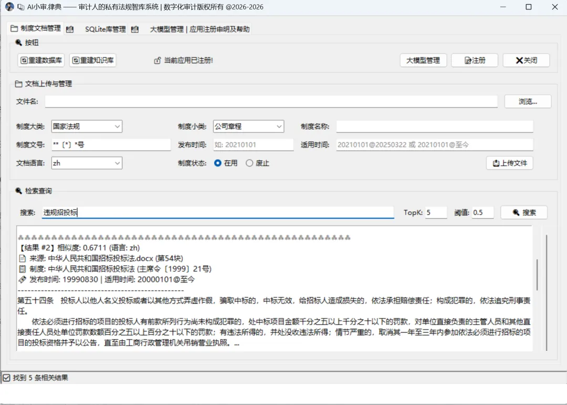Click the lock icon next to 当前应用已注册!
The image size is (567, 405).
[157, 60]
